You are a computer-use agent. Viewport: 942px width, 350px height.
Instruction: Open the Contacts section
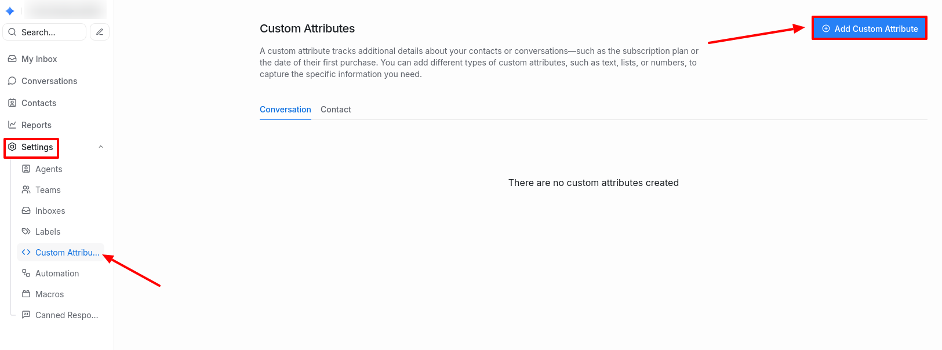(38, 103)
